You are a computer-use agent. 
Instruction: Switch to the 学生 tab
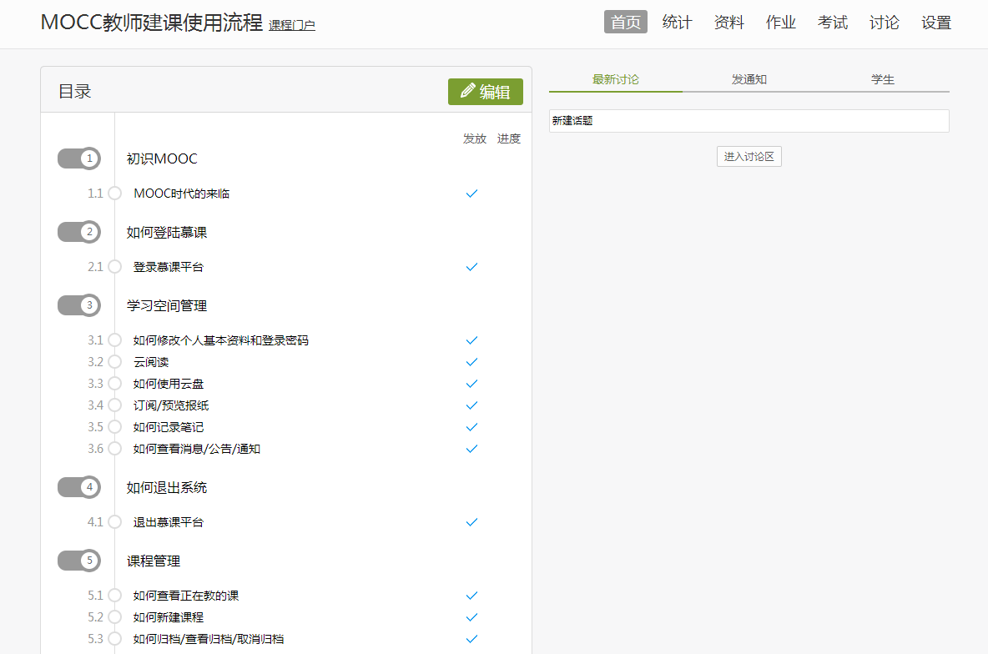[883, 79]
